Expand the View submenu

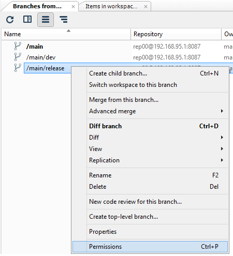coord(150,149)
